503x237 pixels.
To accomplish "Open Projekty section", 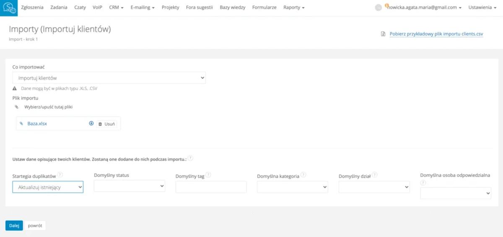I will (170, 8).
